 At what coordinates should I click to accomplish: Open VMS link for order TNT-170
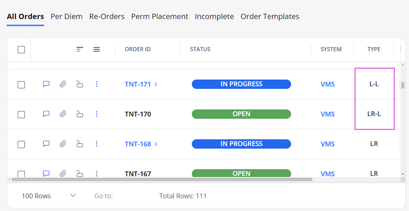[328, 114]
